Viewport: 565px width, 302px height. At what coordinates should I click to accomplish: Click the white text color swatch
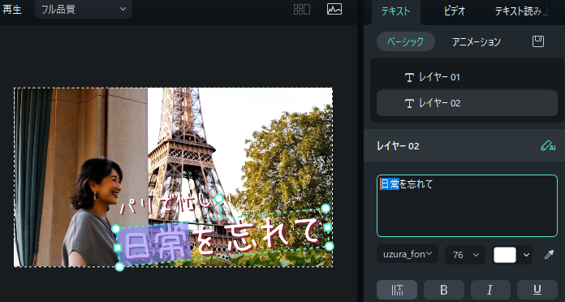pyautogui.click(x=504, y=255)
